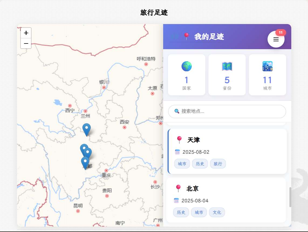Click the 11 城市 statistic card
Image resolution: width=308 pixels, height=232 pixels.
tap(267, 75)
